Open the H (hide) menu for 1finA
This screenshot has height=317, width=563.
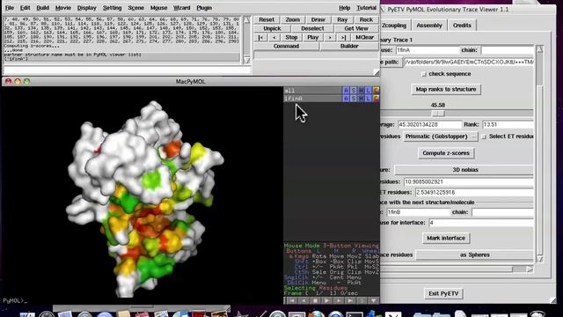tap(361, 99)
